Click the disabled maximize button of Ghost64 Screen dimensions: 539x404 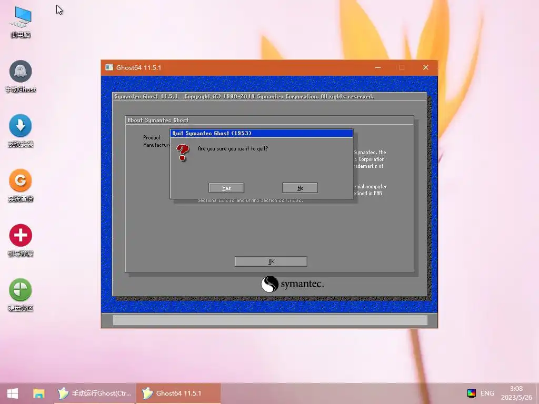point(402,68)
